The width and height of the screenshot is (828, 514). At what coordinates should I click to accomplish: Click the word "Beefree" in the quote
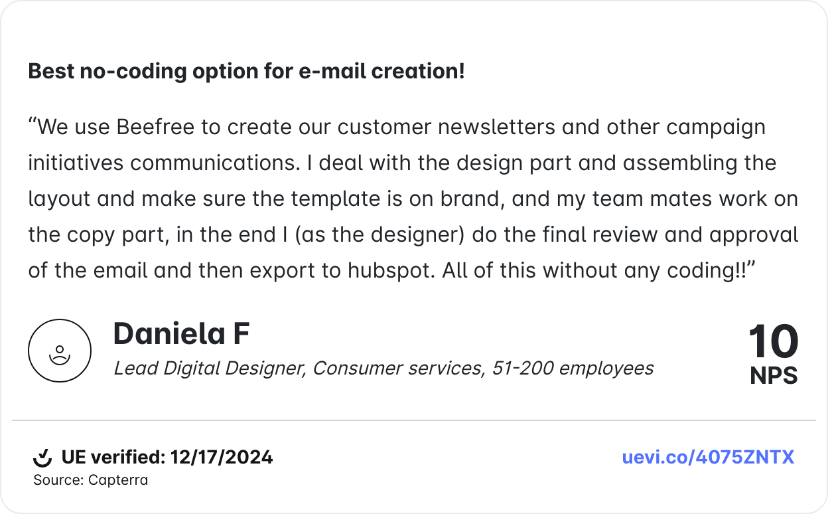coord(155,127)
